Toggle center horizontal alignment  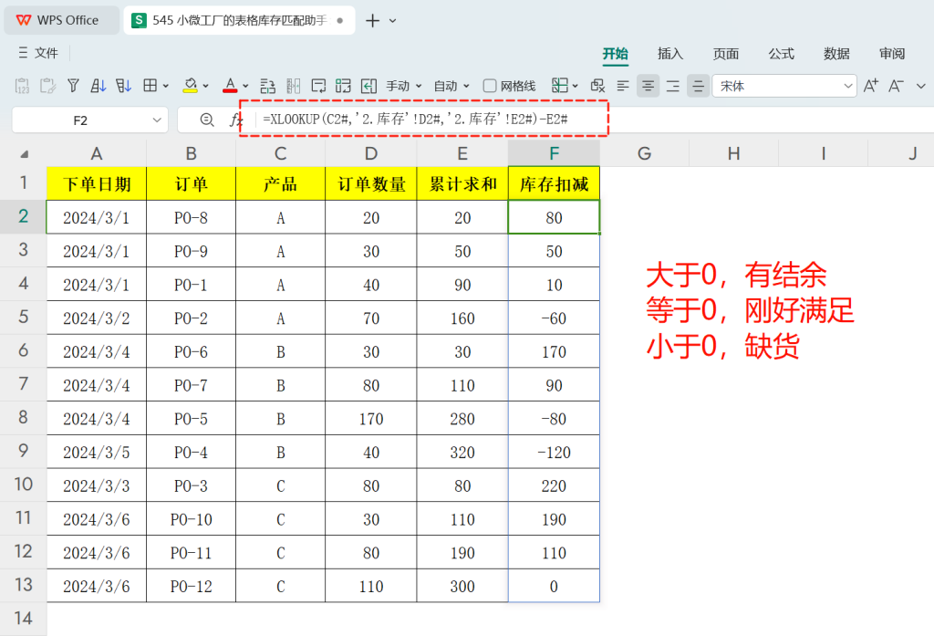pos(649,86)
